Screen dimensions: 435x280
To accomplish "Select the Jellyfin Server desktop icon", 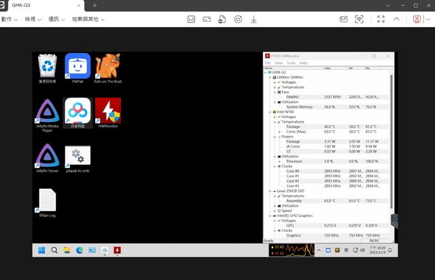I will pos(47,157).
